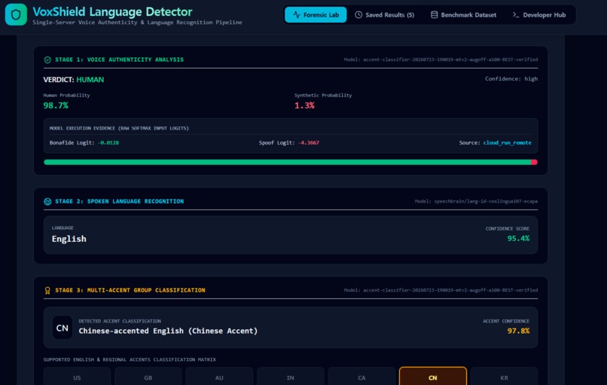Viewport: 607px width, 385px height.
Task: Select the highlighted CN accent cell
Action: coord(433,377)
